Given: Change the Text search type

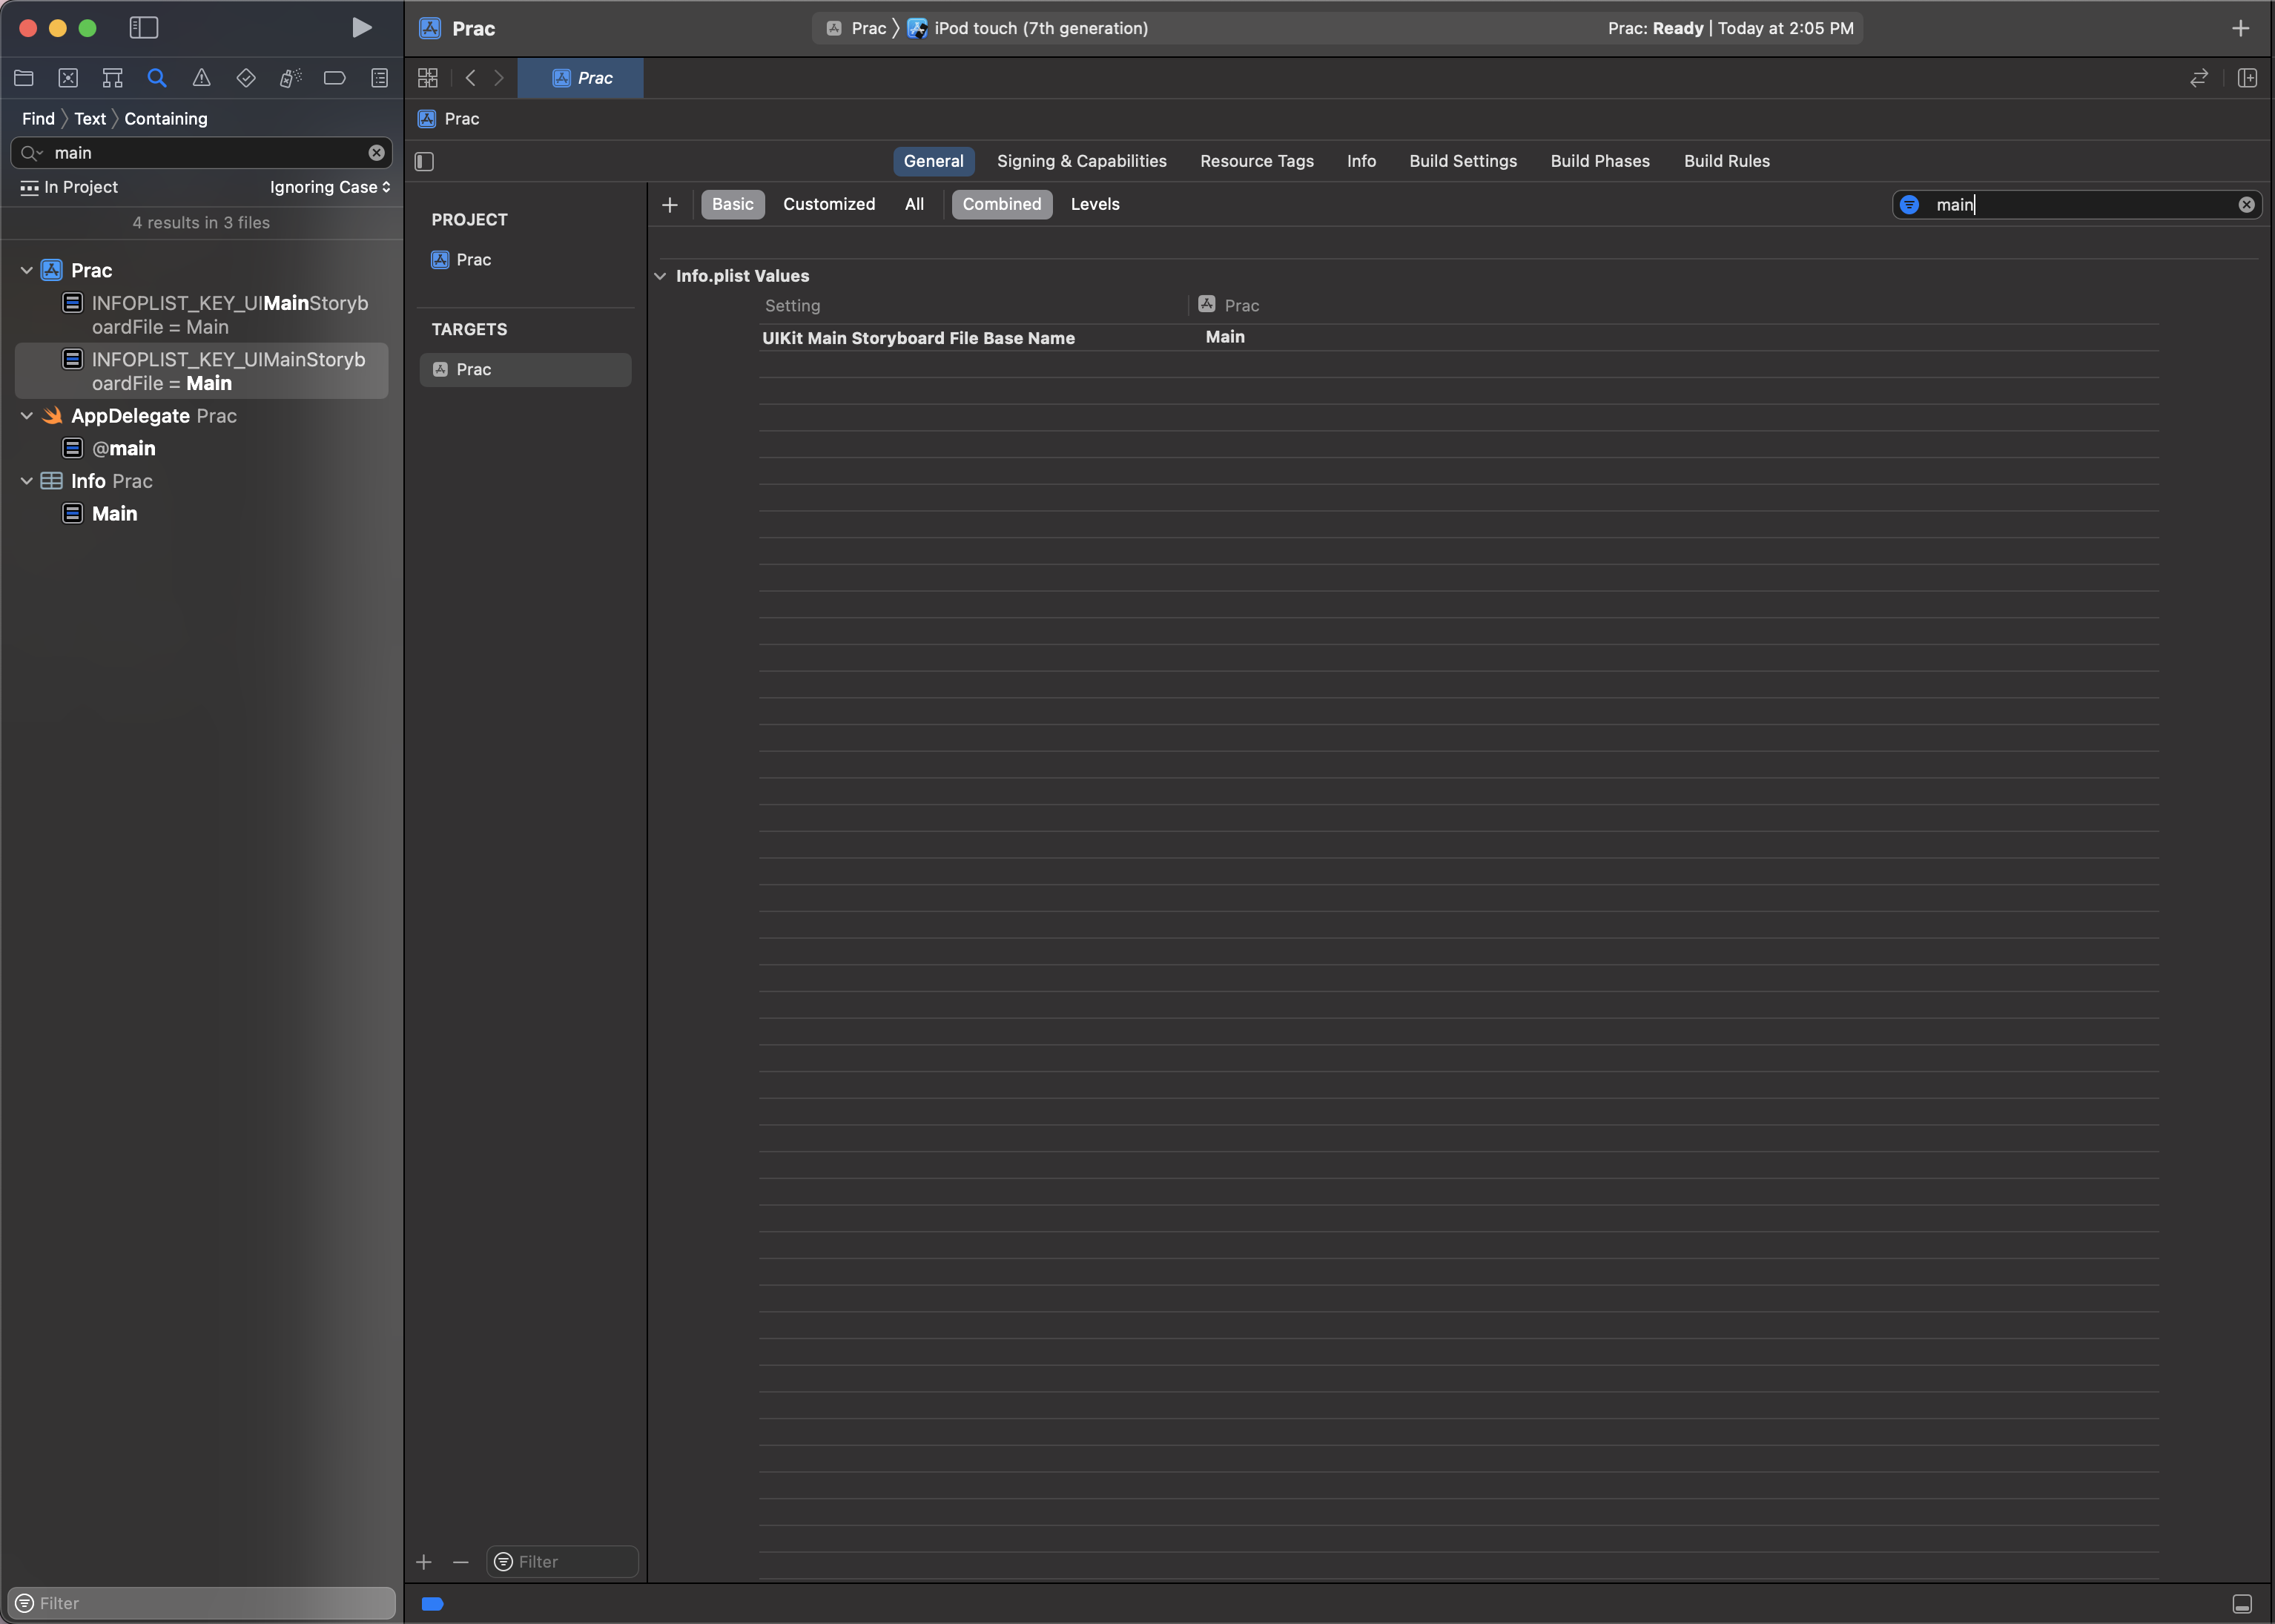Looking at the screenshot, I should (90, 119).
